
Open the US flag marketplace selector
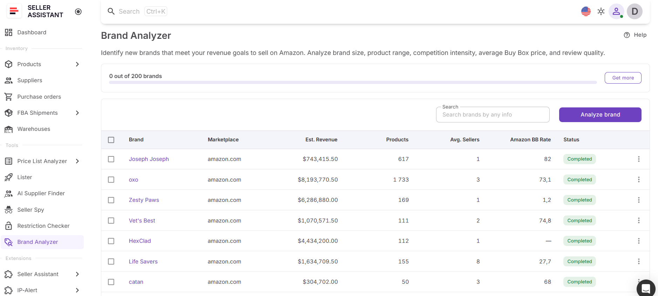pos(586,12)
